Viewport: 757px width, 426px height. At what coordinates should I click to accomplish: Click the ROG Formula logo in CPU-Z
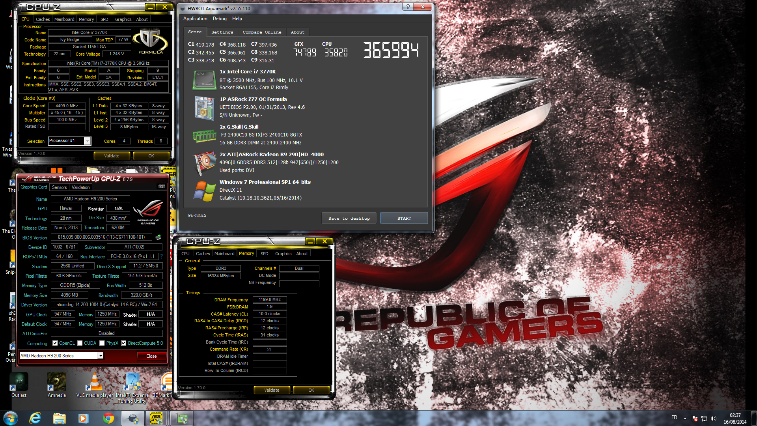click(150, 41)
